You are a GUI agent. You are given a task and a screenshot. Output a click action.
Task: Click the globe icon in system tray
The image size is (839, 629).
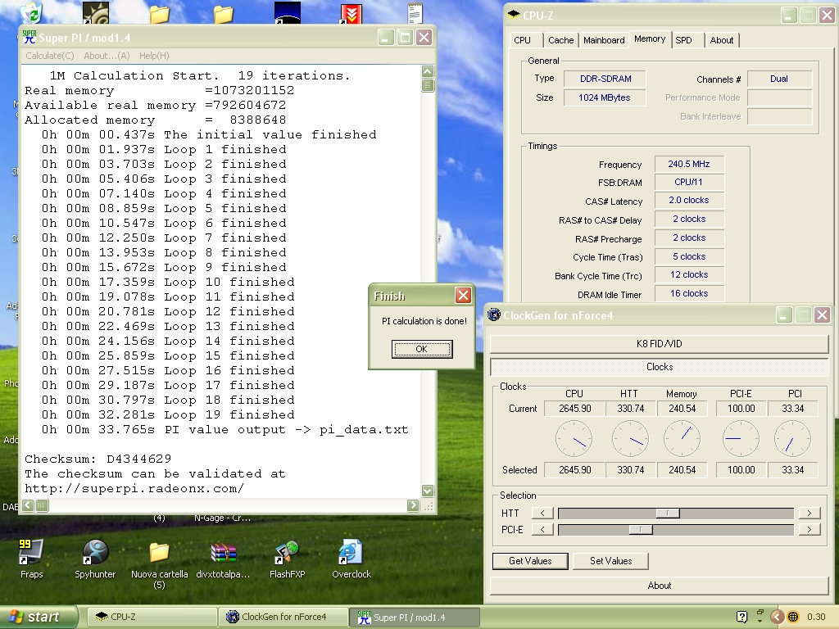(793, 617)
